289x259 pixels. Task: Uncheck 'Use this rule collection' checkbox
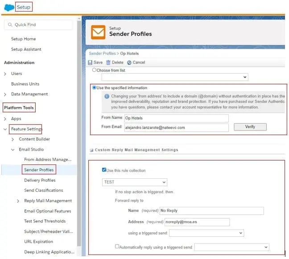tap(104, 170)
